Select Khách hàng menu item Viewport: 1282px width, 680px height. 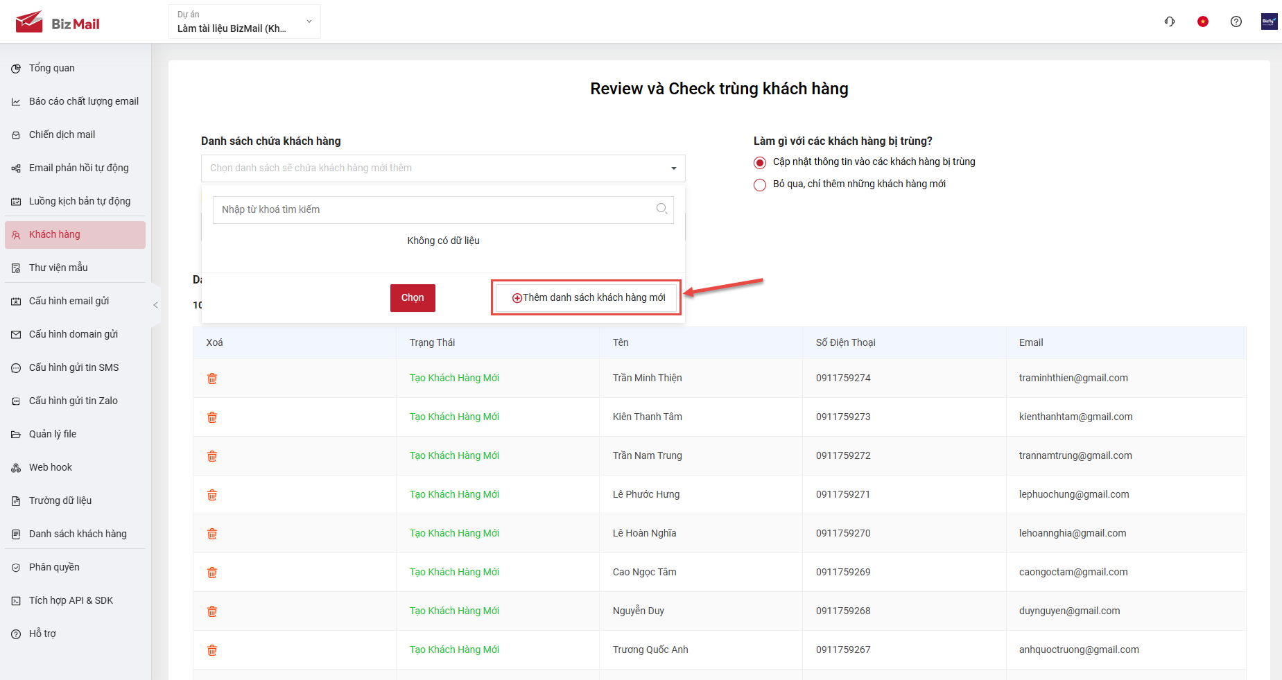75,234
